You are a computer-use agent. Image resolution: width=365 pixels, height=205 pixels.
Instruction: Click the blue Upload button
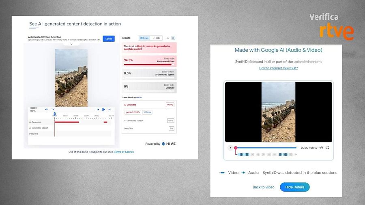(x=108, y=38)
